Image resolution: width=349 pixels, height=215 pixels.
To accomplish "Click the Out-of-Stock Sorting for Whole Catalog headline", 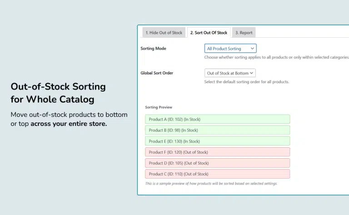I will (x=58, y=93).
